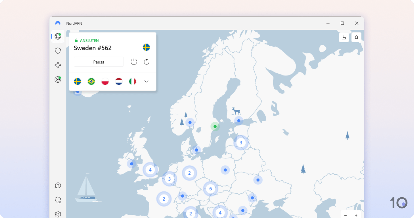Open the downloads icon at top right

pyautogui.click(x=344, y=37)
